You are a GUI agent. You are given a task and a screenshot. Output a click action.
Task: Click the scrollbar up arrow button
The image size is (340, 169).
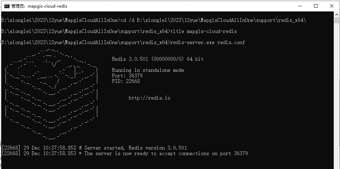[337, 14]
